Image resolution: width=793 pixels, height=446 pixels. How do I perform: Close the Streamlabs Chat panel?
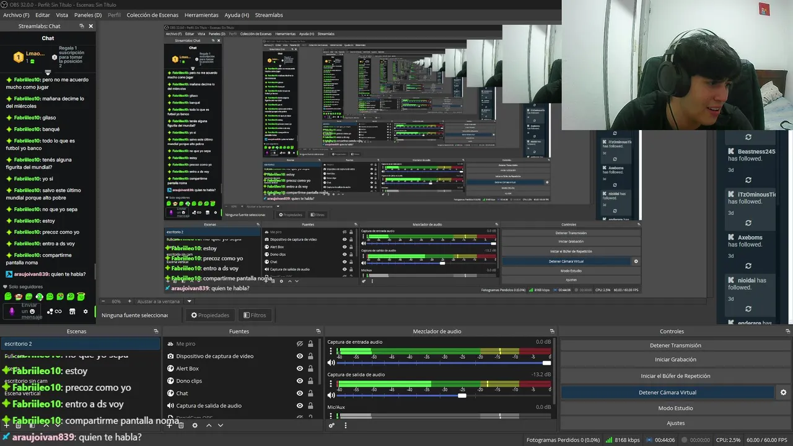click(x=90, y=26)
